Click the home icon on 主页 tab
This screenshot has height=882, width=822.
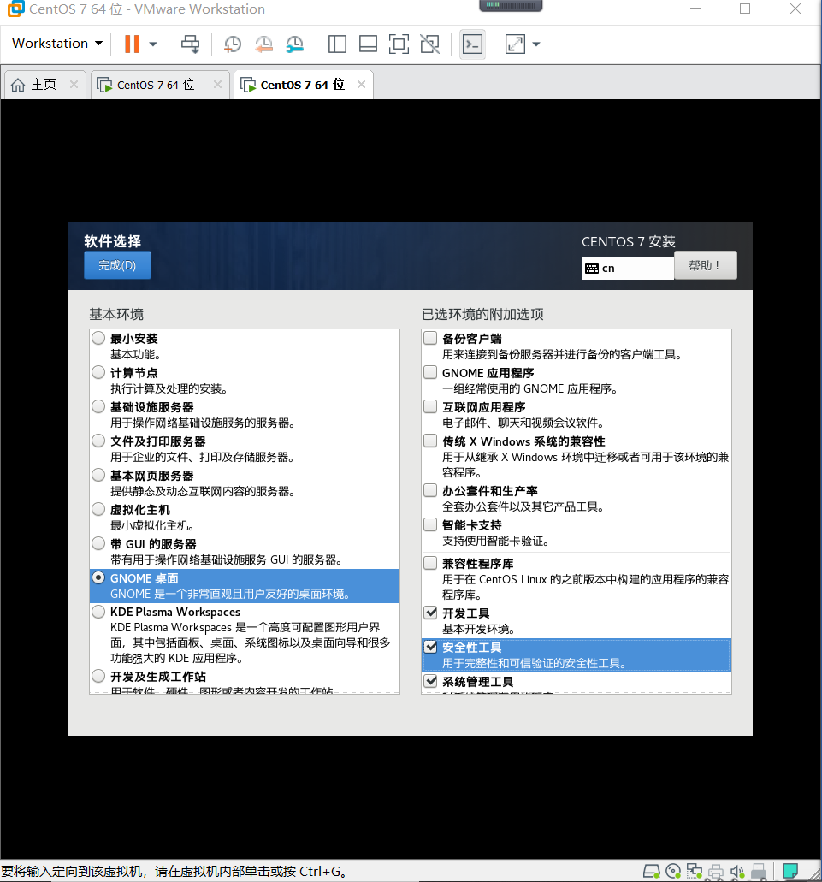[x=18, y=85]
